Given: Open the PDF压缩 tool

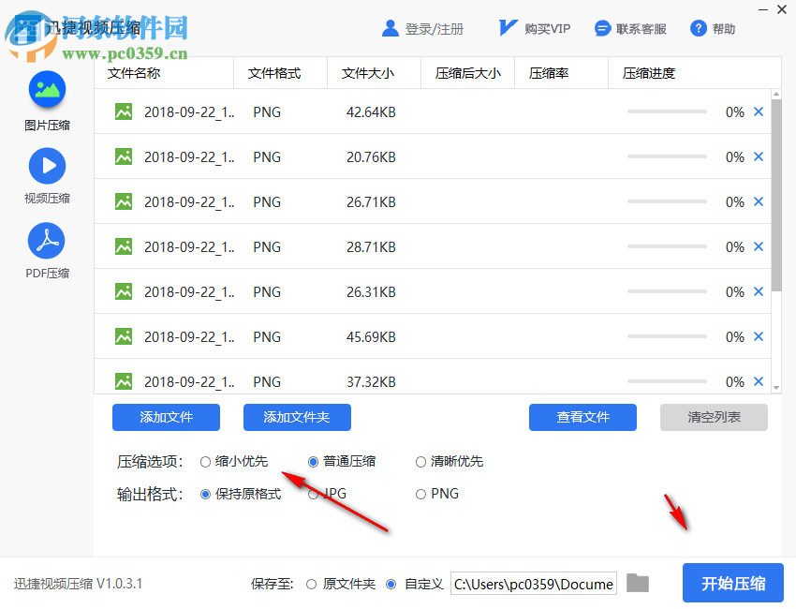Looking at the screenshot, I should [47, 246].
